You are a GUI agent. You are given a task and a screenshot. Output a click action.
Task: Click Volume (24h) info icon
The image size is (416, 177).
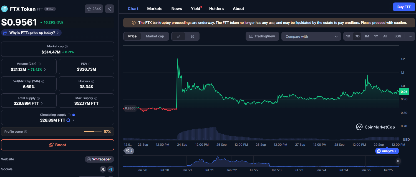pyautogui.click(x=39, y=64)
